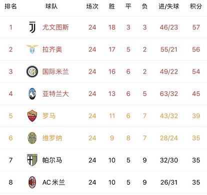Click the Atalanta club crest
Screen dimensions: 207x195
[x=32, y=93]
